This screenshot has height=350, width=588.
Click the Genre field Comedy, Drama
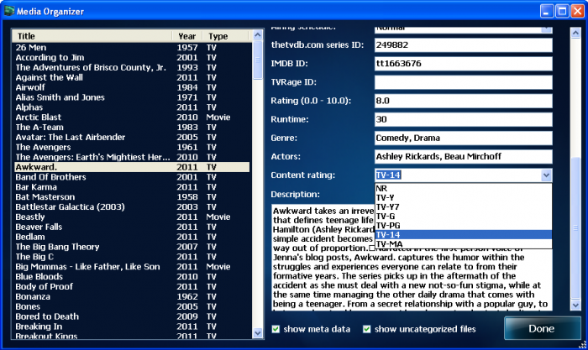tap(463, 138)
